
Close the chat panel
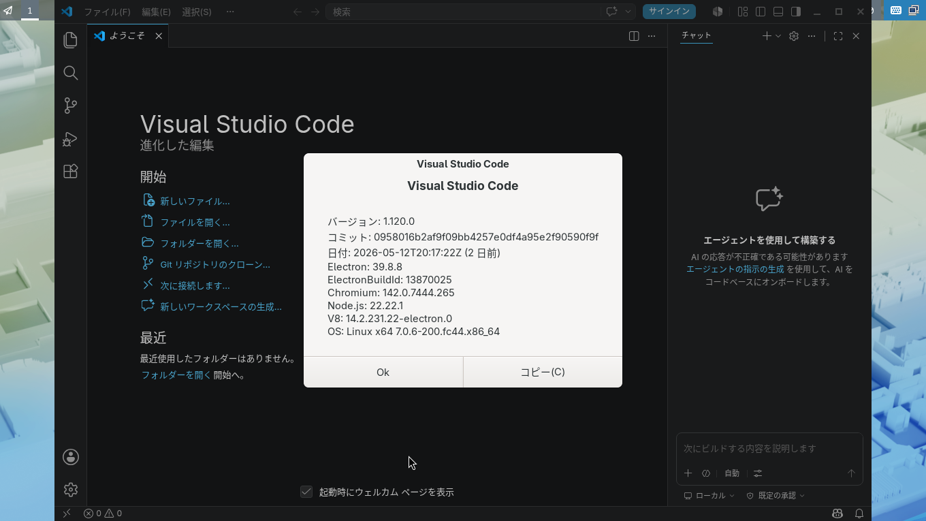click(856, 36)
